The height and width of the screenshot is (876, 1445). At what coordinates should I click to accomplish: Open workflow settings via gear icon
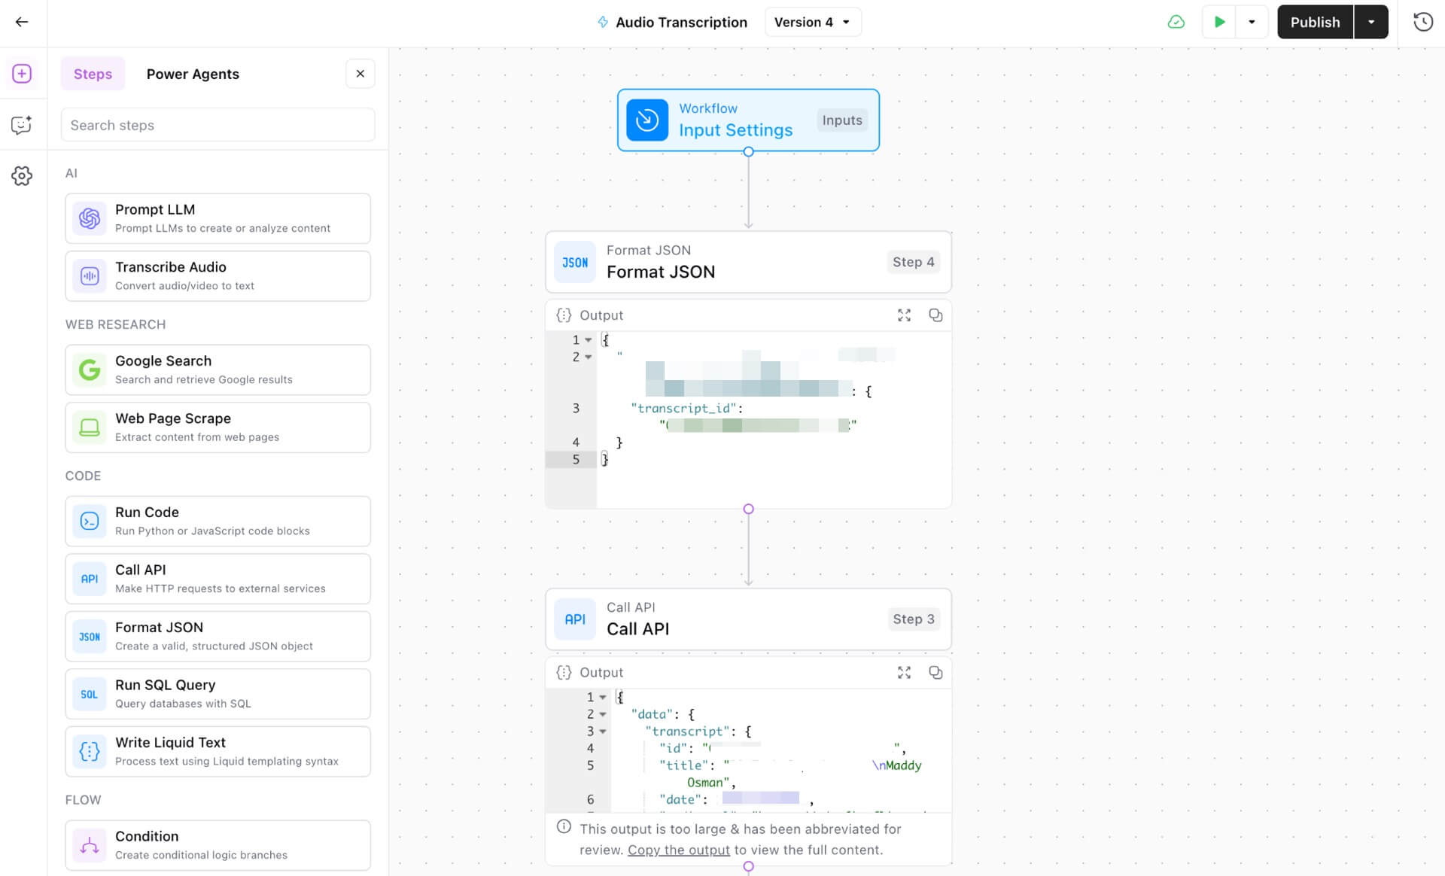(x=22, y=175)
